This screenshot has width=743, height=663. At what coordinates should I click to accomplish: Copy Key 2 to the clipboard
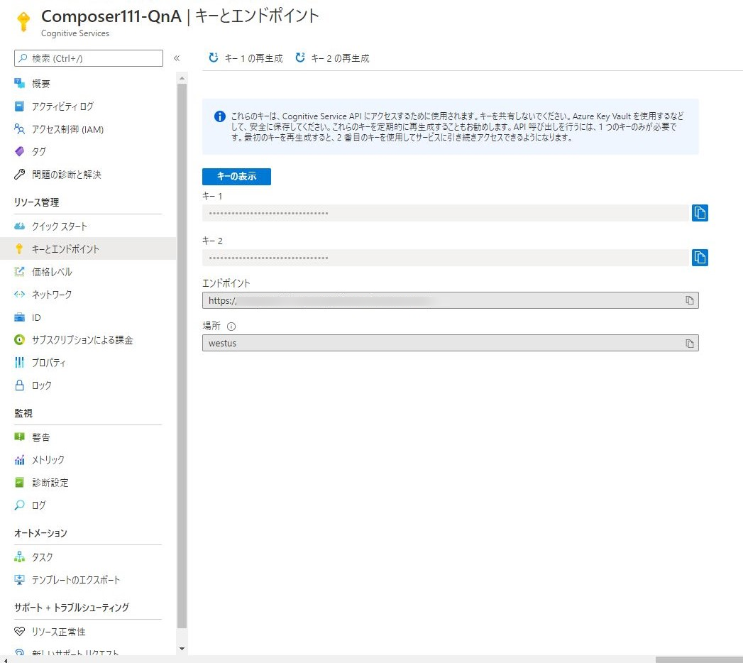(x=700, y=258)
